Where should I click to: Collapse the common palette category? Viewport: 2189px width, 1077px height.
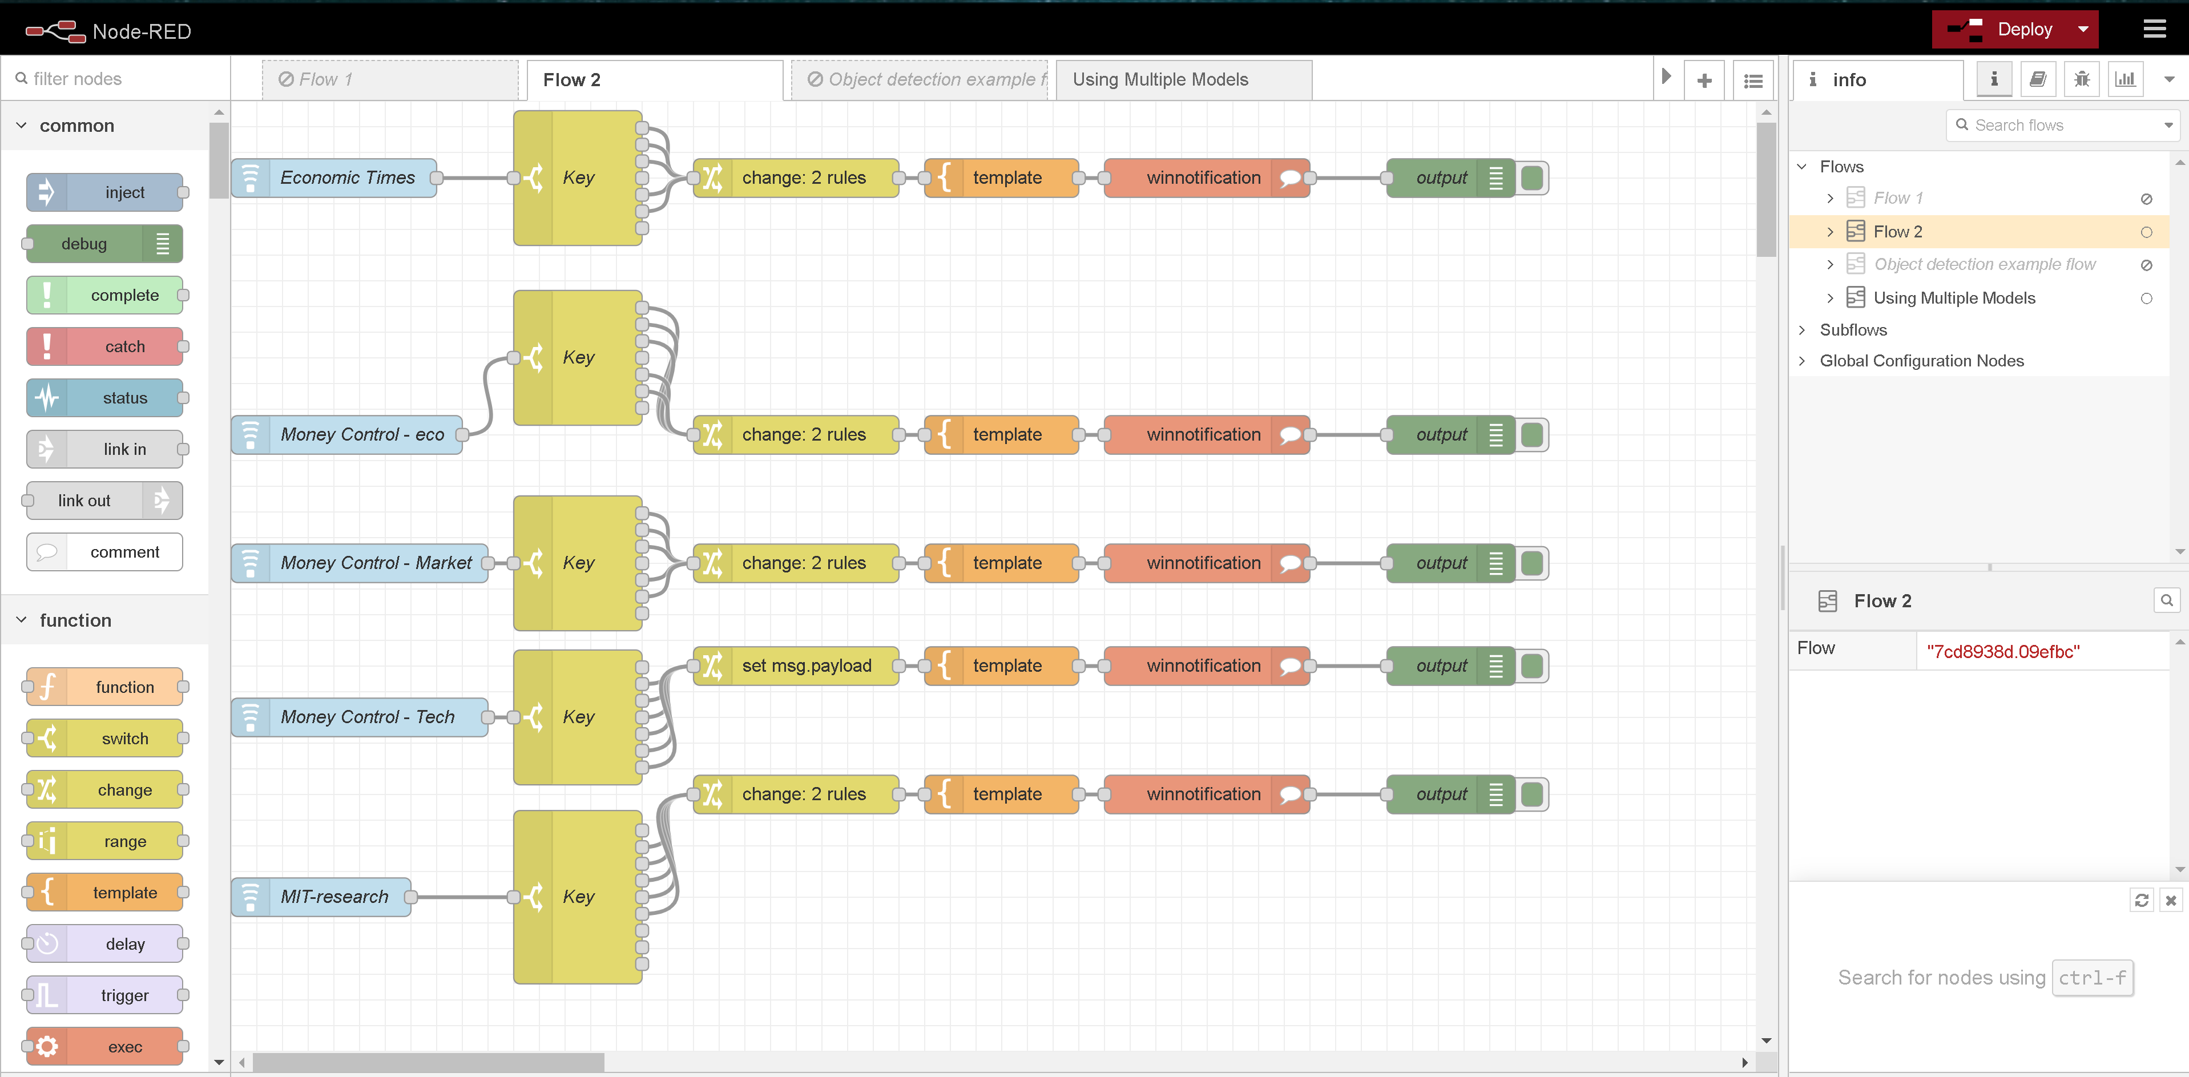pos(106,126)
